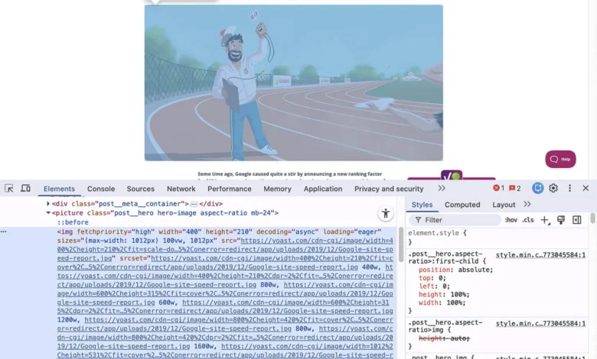Activate the inspect element picker icon
This screenshot has width=597, height=359.
pyautogui.click(x=9, y=189)
